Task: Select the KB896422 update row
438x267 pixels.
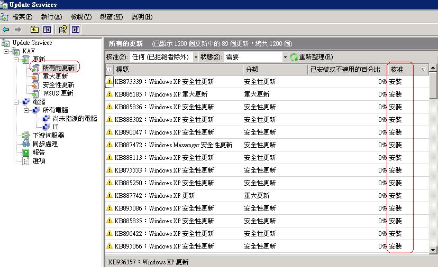Action: click(x=267, y=234)
